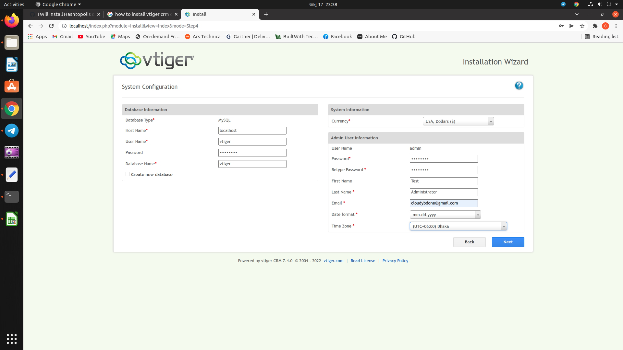The width and height of the screenshot is (623, 350).
Task: Open Apps bookmark shortcut
Action: pyautogui.click(x=37, y=37)
